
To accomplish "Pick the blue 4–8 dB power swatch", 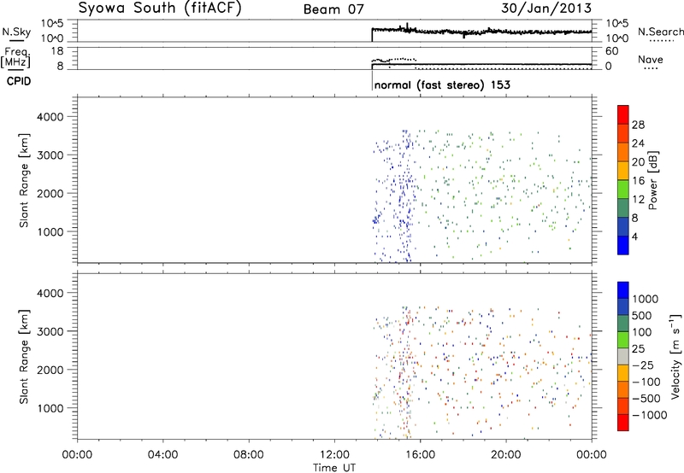I will coord(623,227).
